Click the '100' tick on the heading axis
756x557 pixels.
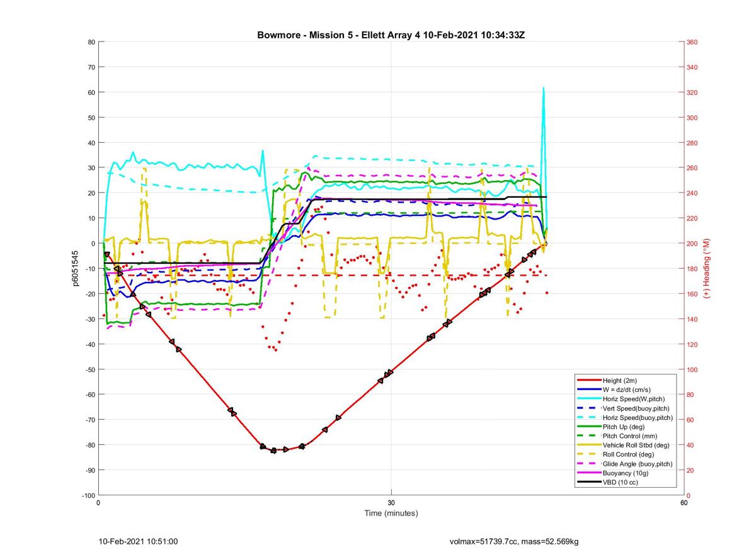click(692, 369)
